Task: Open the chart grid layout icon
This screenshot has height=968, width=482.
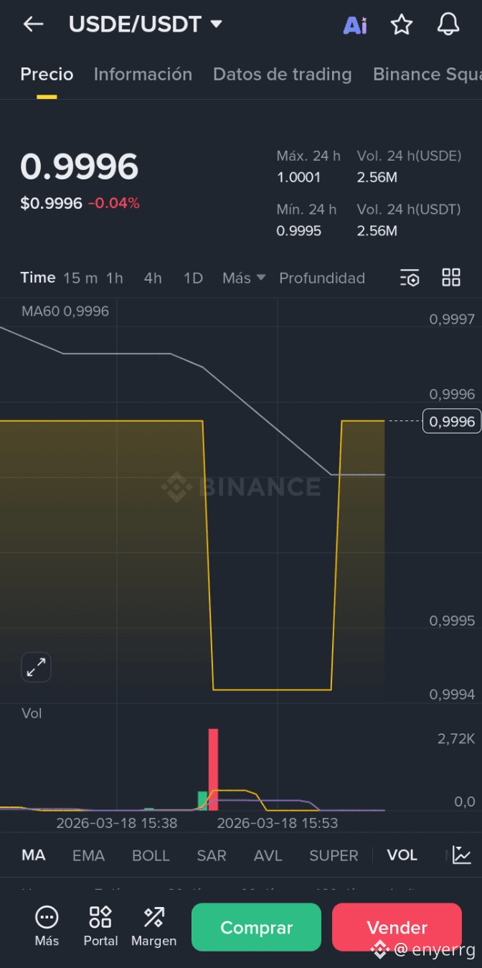Action: (x=451, y=278)
